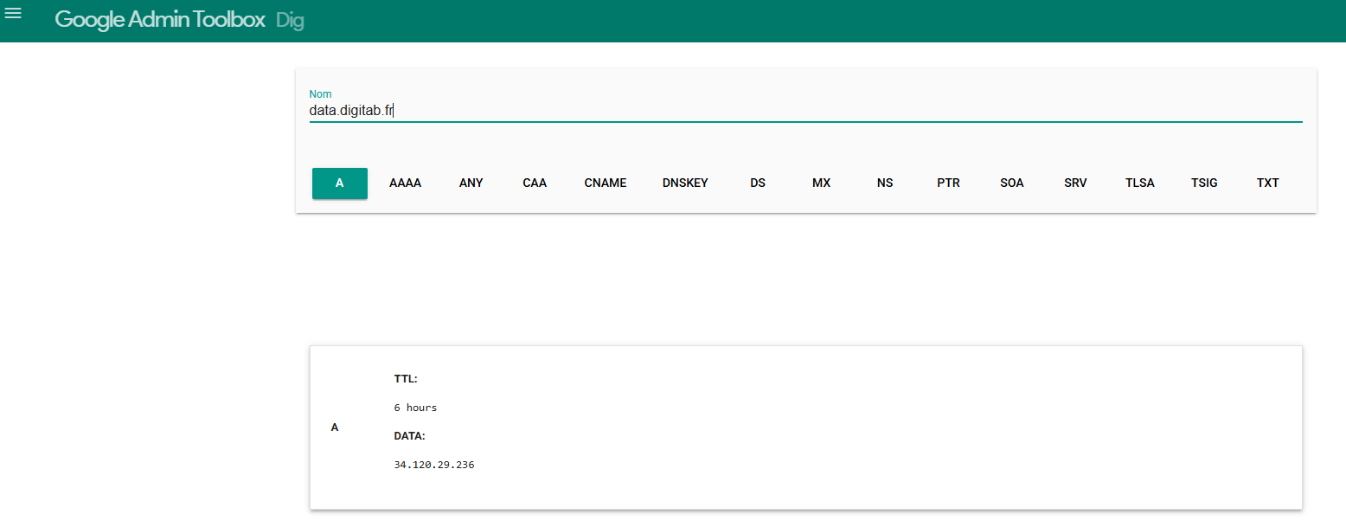
Task: Click the A record label in result card
Action: tap(335, 427)
